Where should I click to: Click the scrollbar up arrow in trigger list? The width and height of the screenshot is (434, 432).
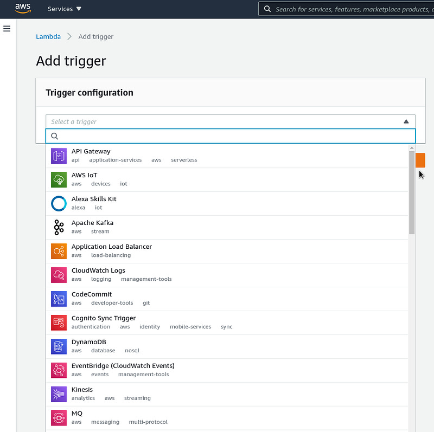(412, 147)
